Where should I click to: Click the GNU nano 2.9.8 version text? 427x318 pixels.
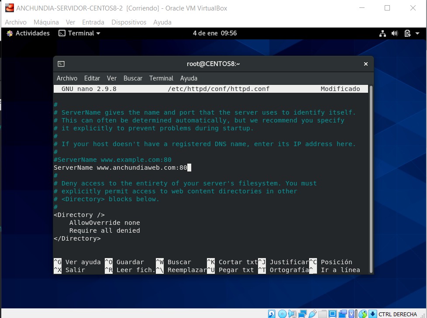tap(89, 89)
